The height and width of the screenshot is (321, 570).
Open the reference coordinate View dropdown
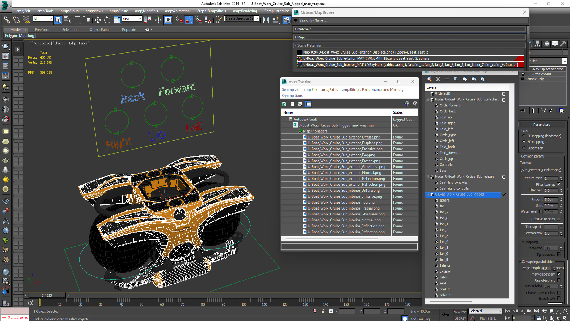point(132,19)
